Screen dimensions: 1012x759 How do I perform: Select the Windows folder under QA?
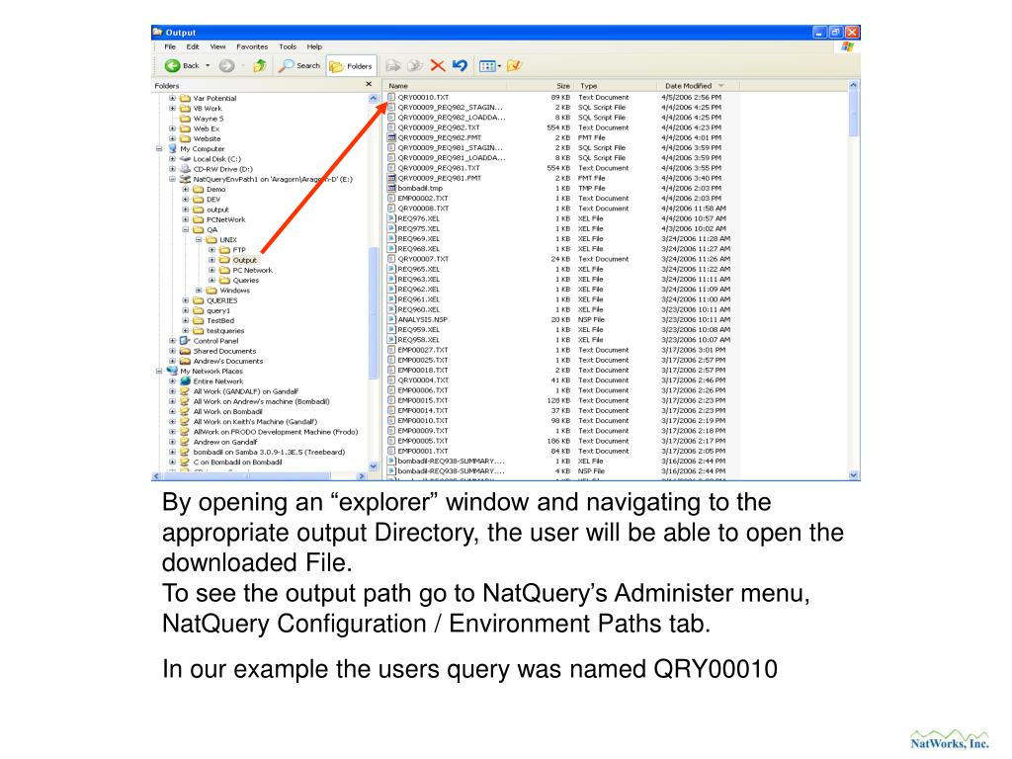234,291
